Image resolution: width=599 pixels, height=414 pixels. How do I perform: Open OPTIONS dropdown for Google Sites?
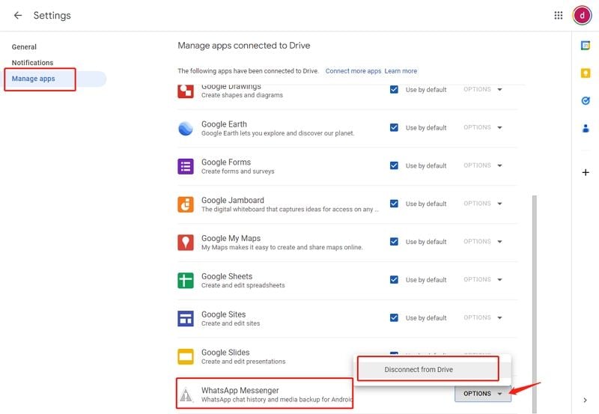[483, 317]
